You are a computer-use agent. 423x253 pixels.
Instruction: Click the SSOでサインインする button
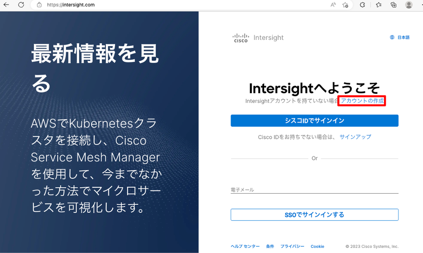(x=314, y=215)
